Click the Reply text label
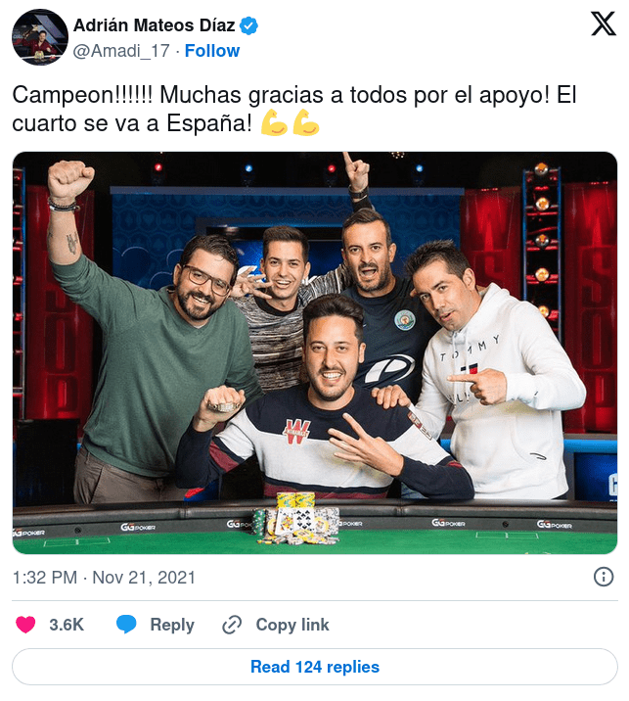629x701 pixels. point(172,625)
